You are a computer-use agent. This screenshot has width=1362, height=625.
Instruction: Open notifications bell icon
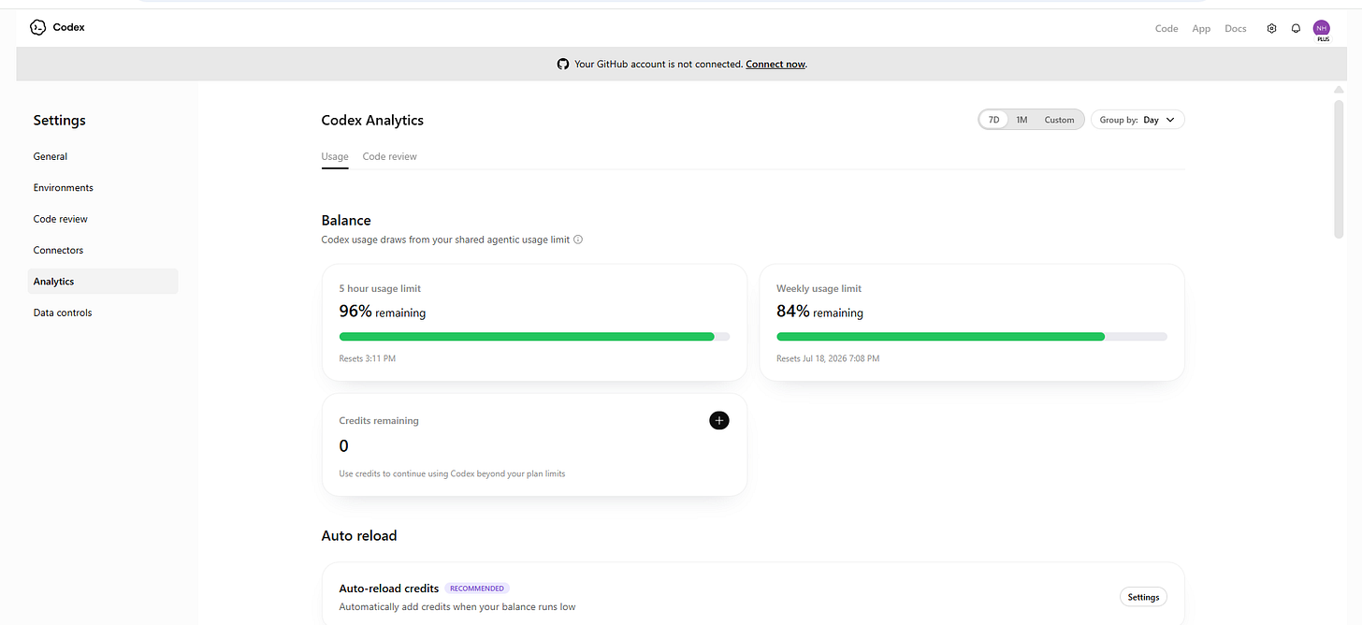click(1296, 28)
